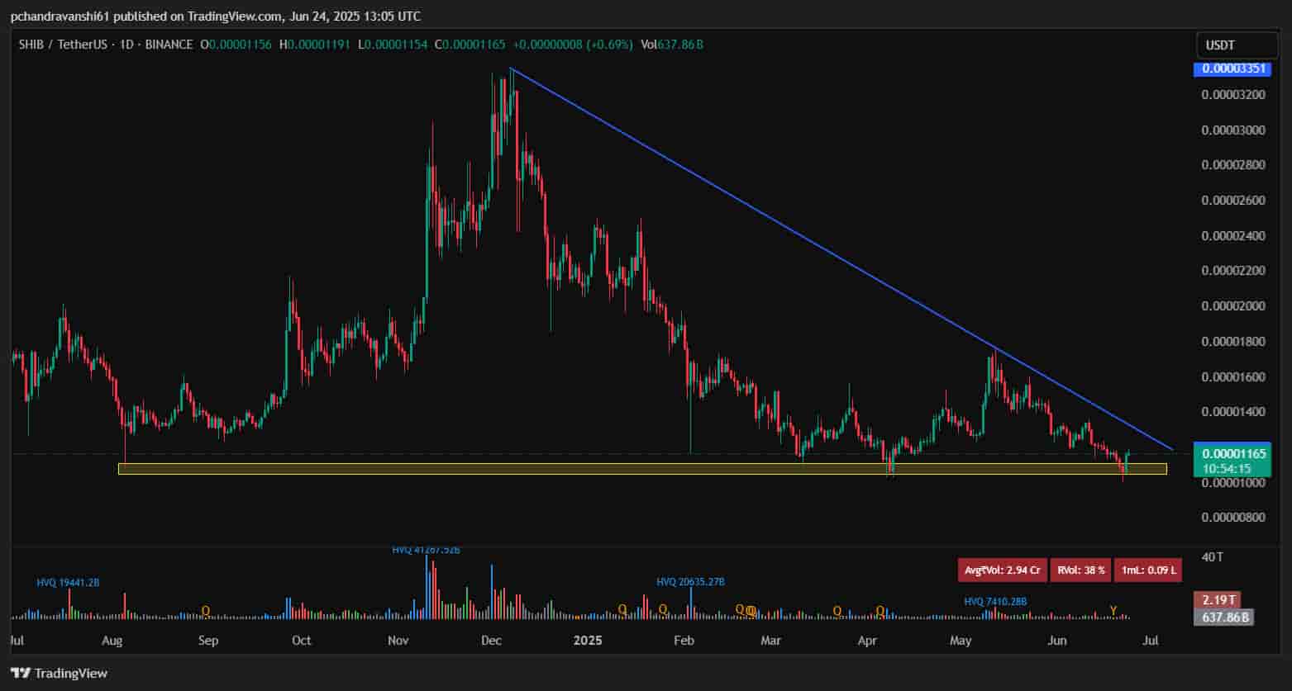Click the yellow Y marker near late June
The height and width of the screenshot is (691, 1292).
coord(1113,611)
